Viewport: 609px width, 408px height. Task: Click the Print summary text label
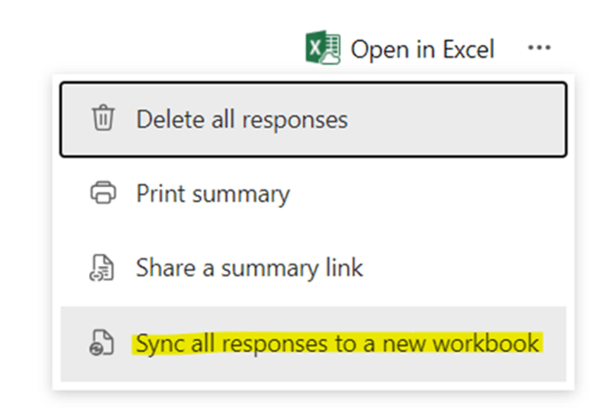[213, 193]
